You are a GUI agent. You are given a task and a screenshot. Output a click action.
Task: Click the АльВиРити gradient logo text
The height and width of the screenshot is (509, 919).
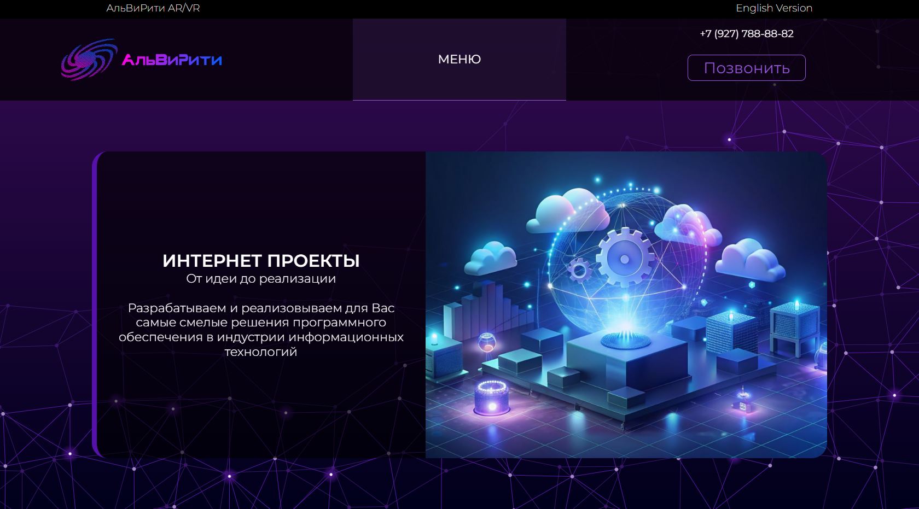click(172, 60)
